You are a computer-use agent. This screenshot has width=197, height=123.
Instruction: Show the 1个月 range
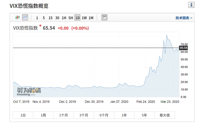(63, 115)
